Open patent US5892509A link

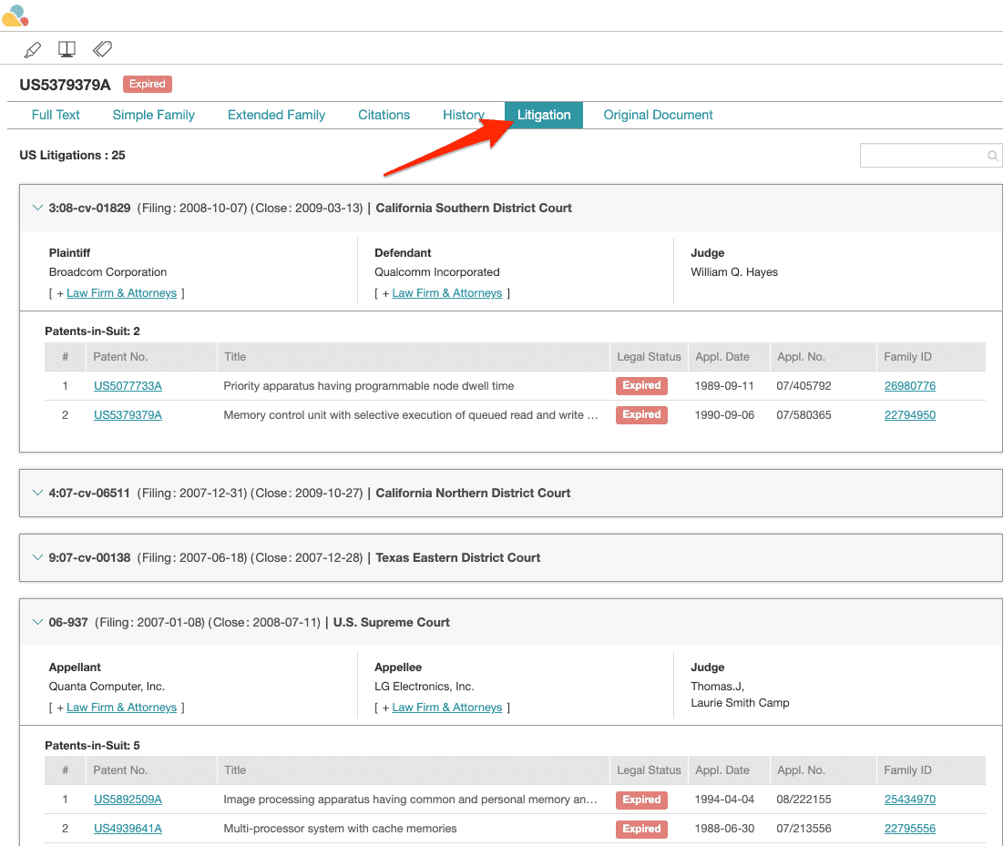pos(128,800)
